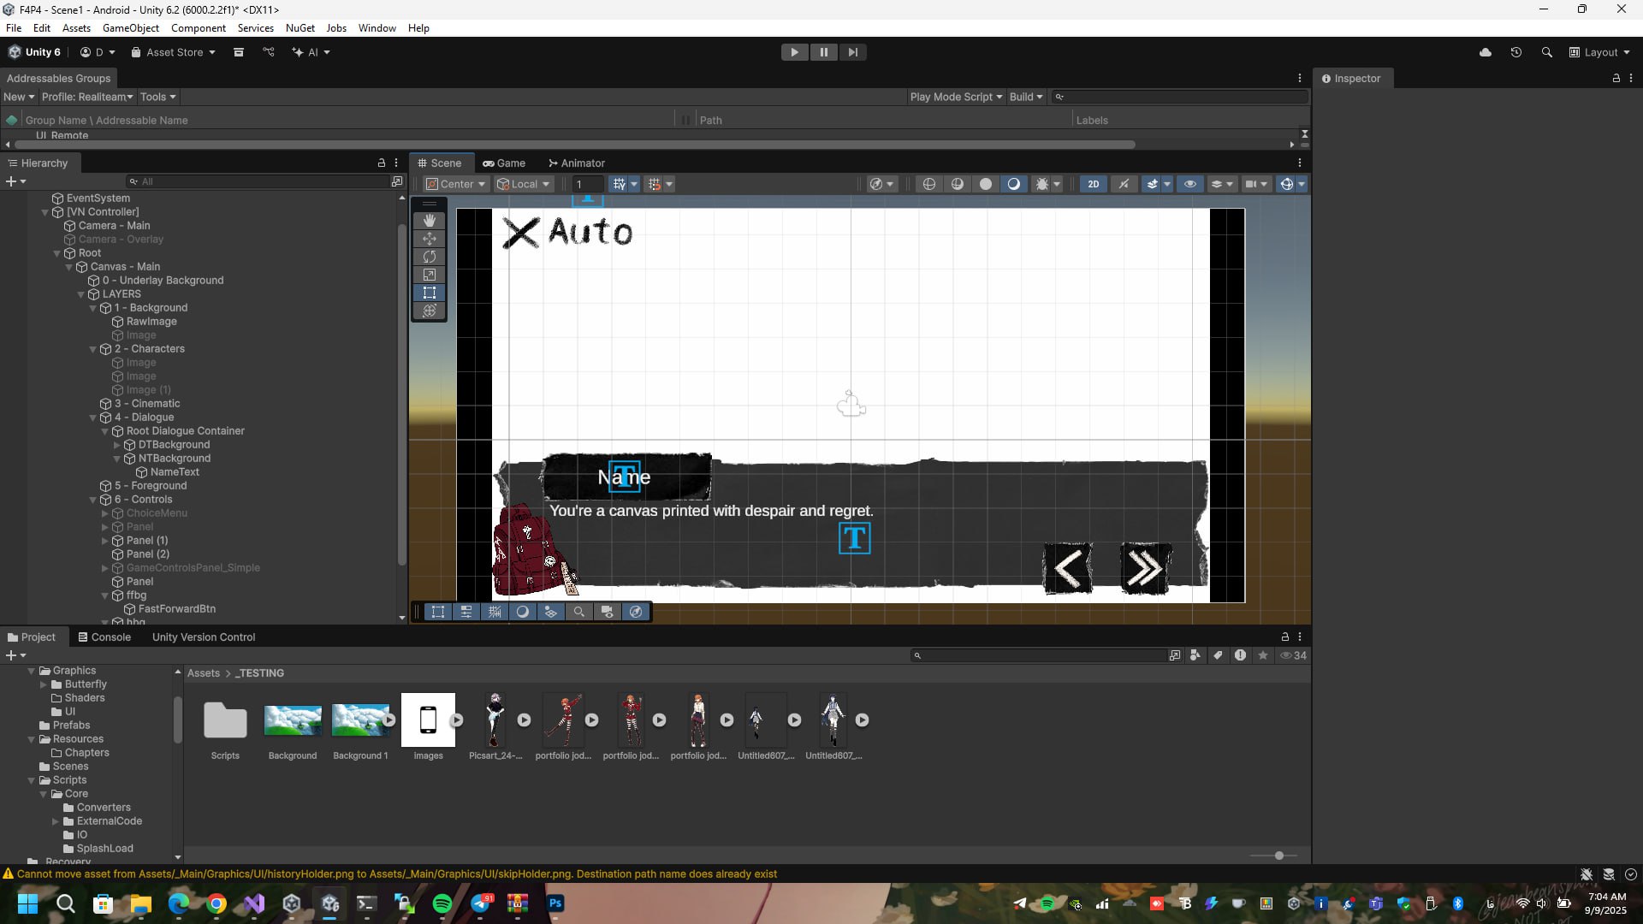The width and height of the screenshot is (1643, 924).
Task: Toggle the Hierarchy panel lock
Action: click(x=382, y=163)
